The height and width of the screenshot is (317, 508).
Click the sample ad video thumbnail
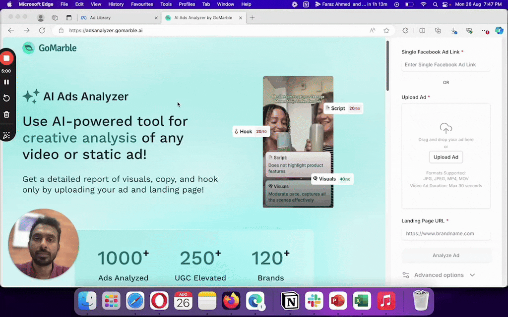[298, 142]
